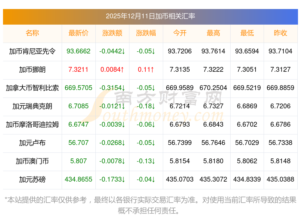301x220 pixels.
Task: Click latest price 434.8655
Action: (x=79, y=179)
